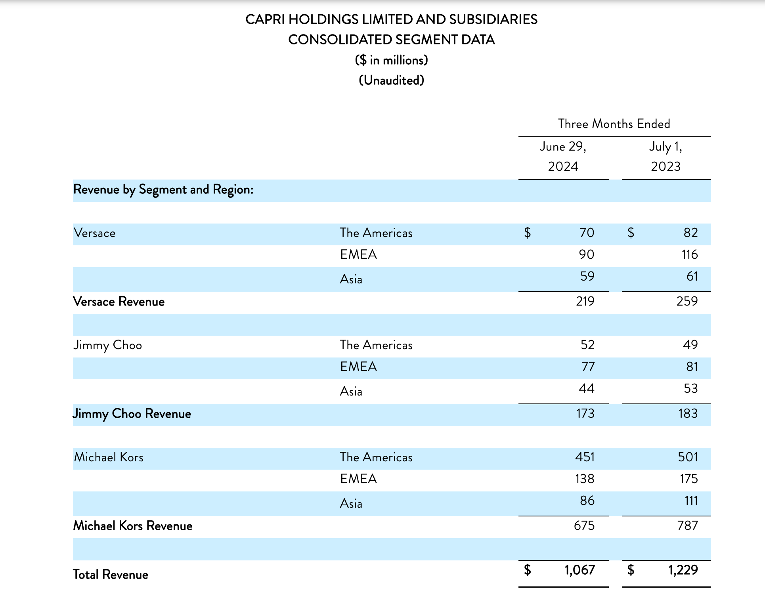Select 'EMEA' under Versace
The image size is (765, 604).
[358, 254]
